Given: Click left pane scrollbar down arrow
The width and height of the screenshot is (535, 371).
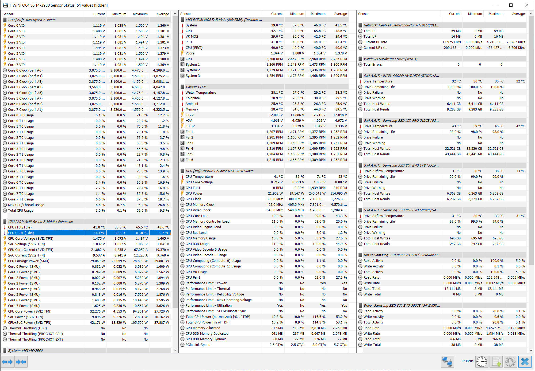Looking at the screenshot, I should pos(175,350).
